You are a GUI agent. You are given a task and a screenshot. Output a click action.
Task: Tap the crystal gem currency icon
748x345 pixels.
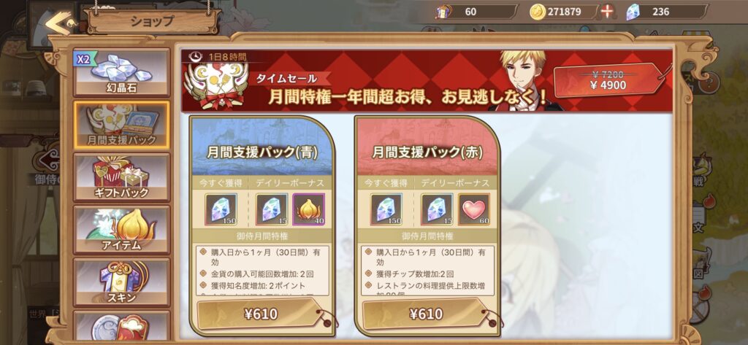click(x=633, y=12)
